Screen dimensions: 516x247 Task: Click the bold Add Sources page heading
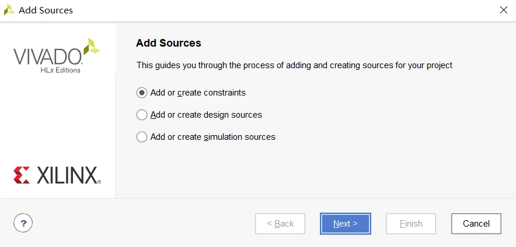pos(168,43)
